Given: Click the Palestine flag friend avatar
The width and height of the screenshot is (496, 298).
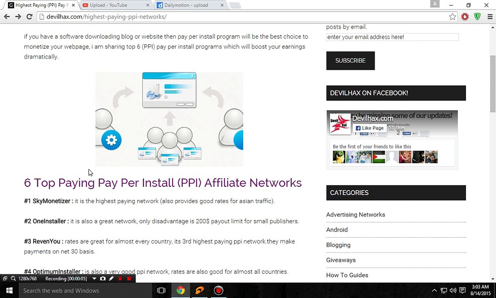Looking at the screenshot, I should tap(379, 157).
